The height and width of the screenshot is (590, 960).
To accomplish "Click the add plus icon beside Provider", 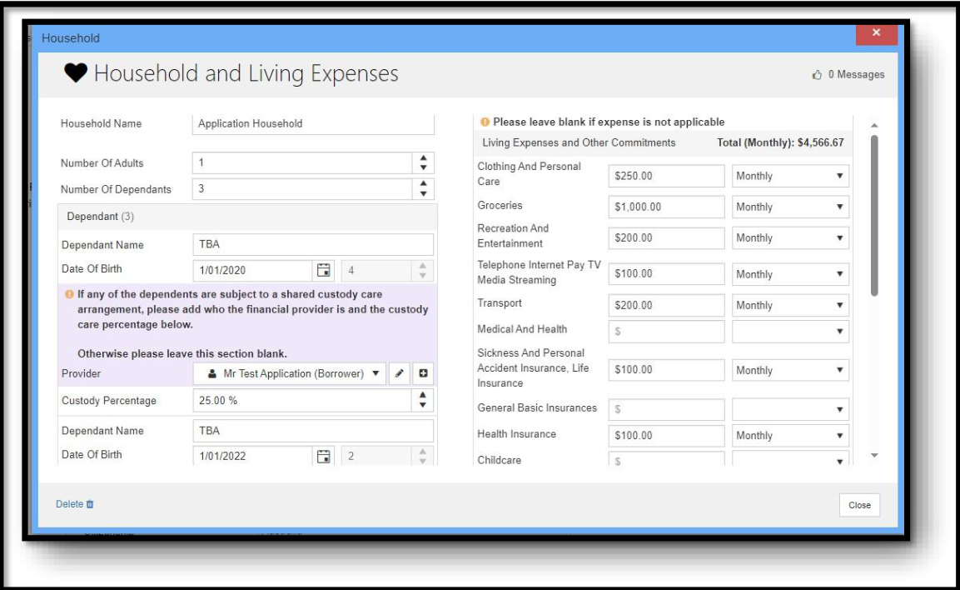I will pyautogui.click(x=423, y=373).
